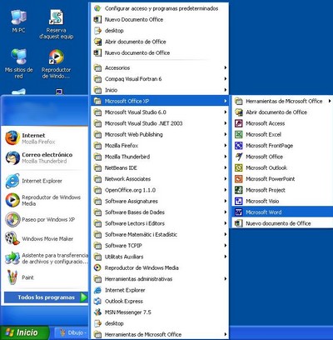Viewport: 333px width, 340px height.
Task: Open the Network Associates entry
Action: pos(160,179)
